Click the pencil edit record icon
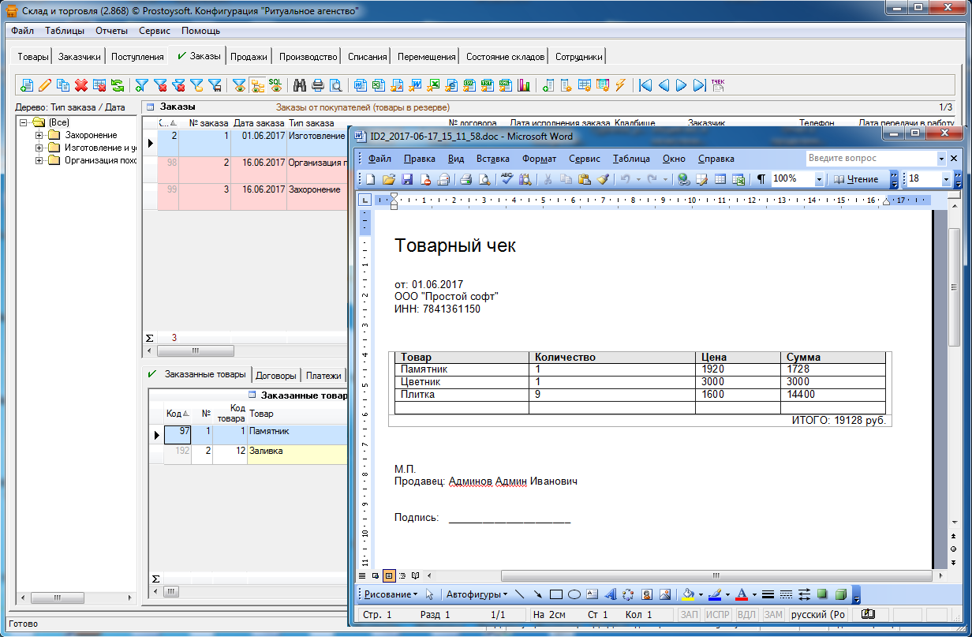 coord(45,85)
